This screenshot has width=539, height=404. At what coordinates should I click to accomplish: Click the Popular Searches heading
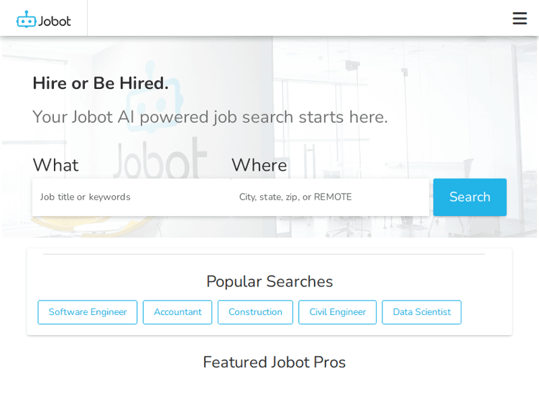[269, 281]
